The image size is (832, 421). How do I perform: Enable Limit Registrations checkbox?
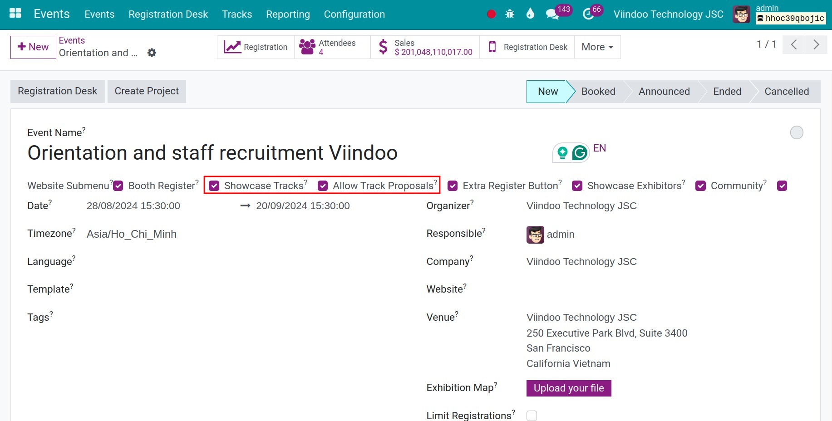532,416
